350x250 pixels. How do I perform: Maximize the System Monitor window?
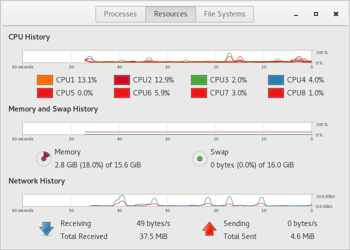[x=316, y=14]
